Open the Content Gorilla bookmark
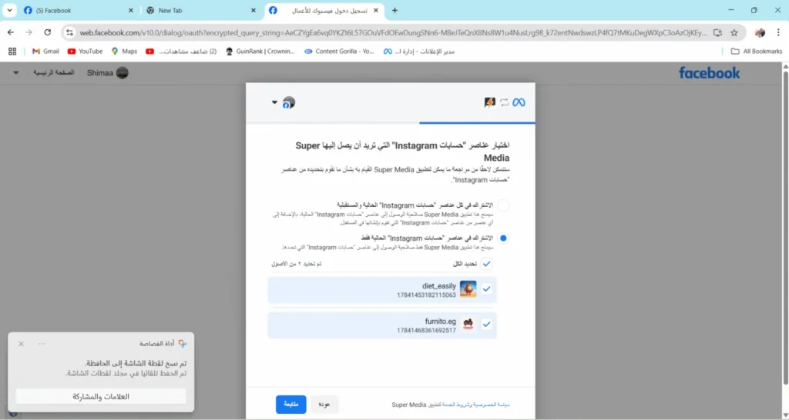The image size is (789, 420). click(339, 52)
